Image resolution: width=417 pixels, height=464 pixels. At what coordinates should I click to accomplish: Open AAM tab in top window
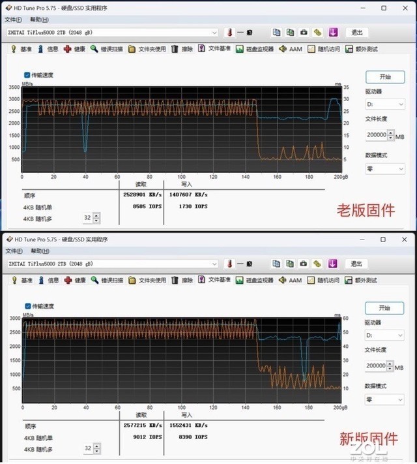click(291, 49)
